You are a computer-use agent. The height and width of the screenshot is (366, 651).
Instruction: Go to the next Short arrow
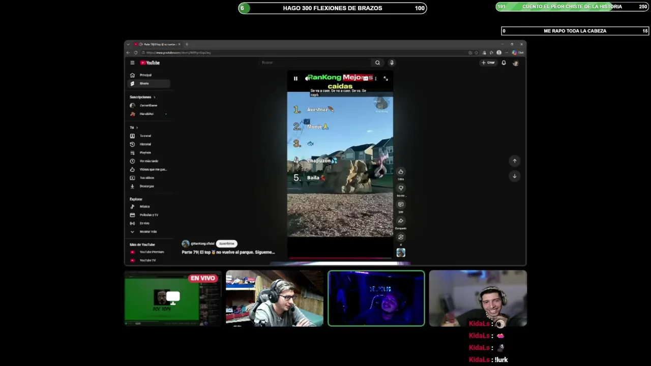(514, 176)
